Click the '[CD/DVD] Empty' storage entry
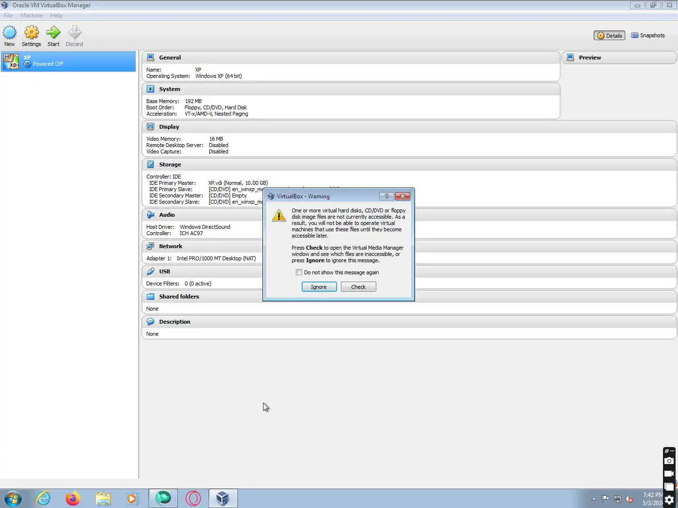678x508 pixels. click(228, 195)
